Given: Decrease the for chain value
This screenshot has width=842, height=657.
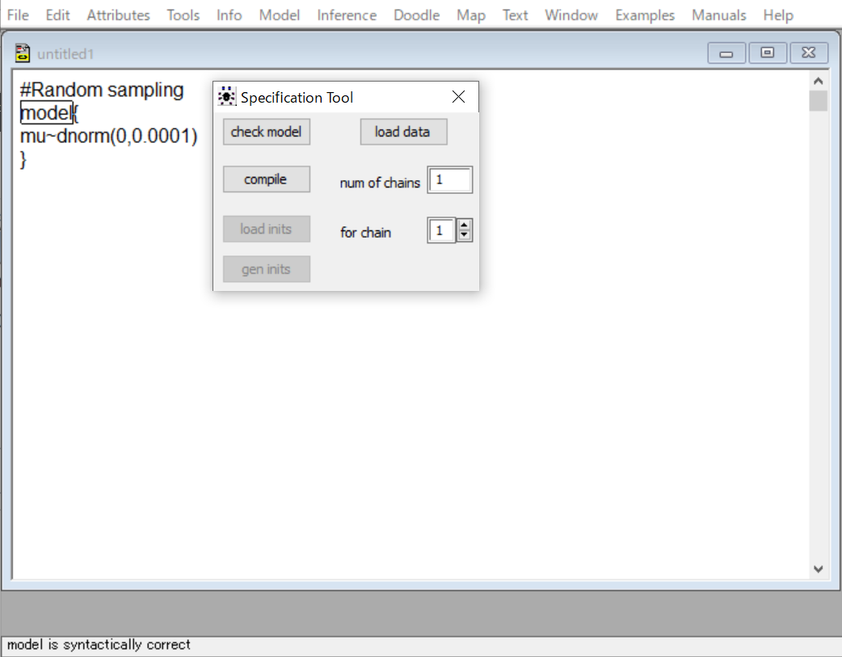Looking at the screenshot, I should click(x=465, y=236).
